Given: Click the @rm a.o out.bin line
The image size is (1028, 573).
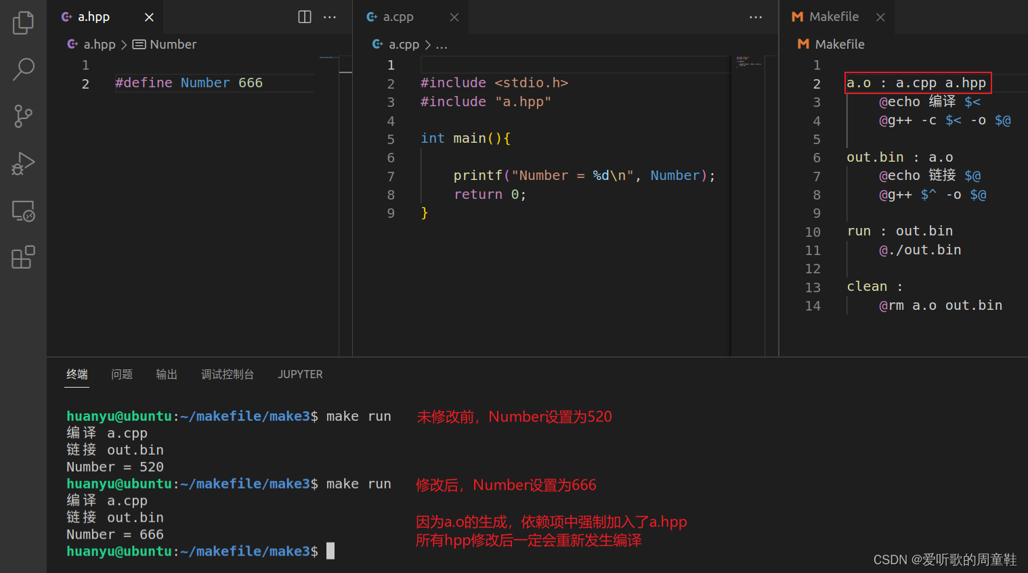Looking at the screenshot, I should click(941, 306).
